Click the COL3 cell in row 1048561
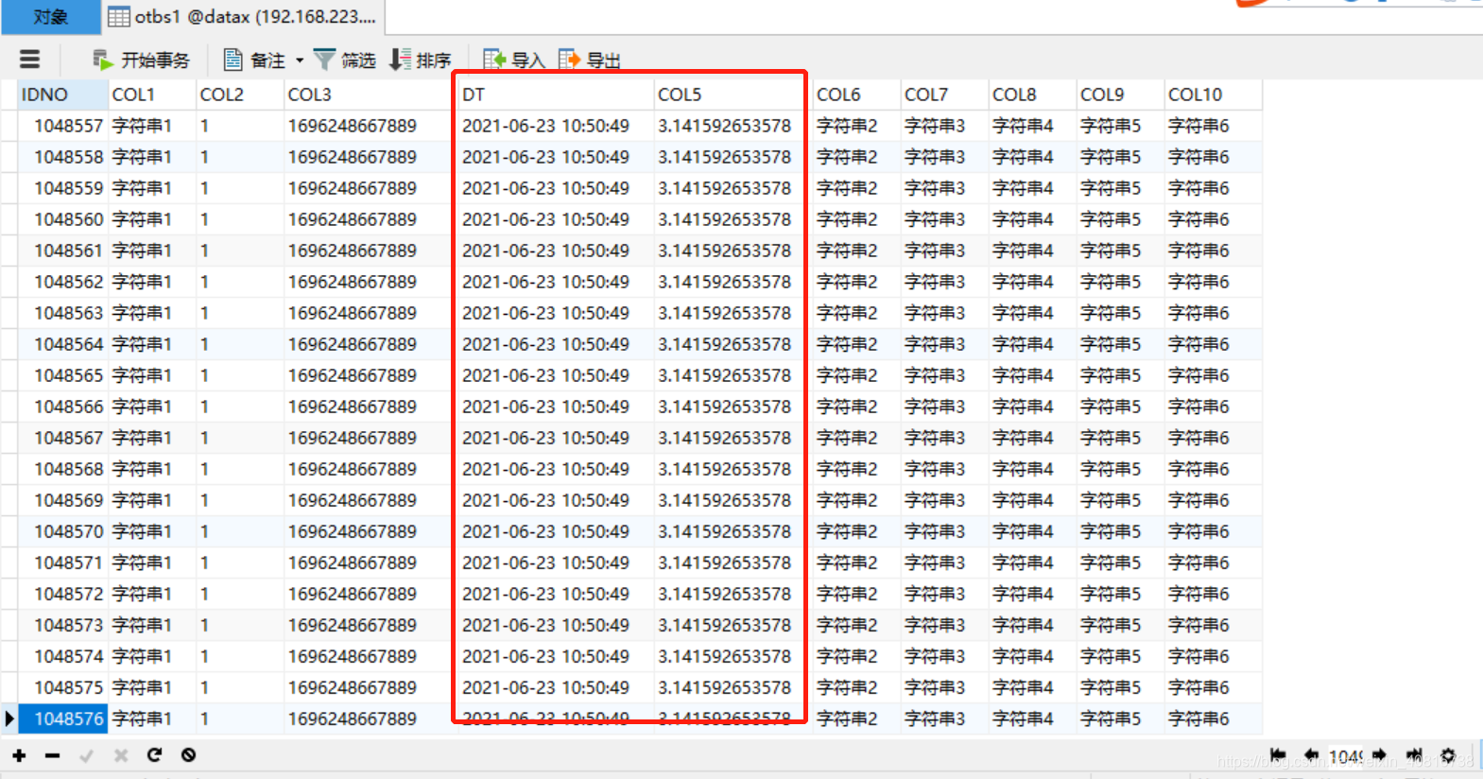 click(370, 251)
